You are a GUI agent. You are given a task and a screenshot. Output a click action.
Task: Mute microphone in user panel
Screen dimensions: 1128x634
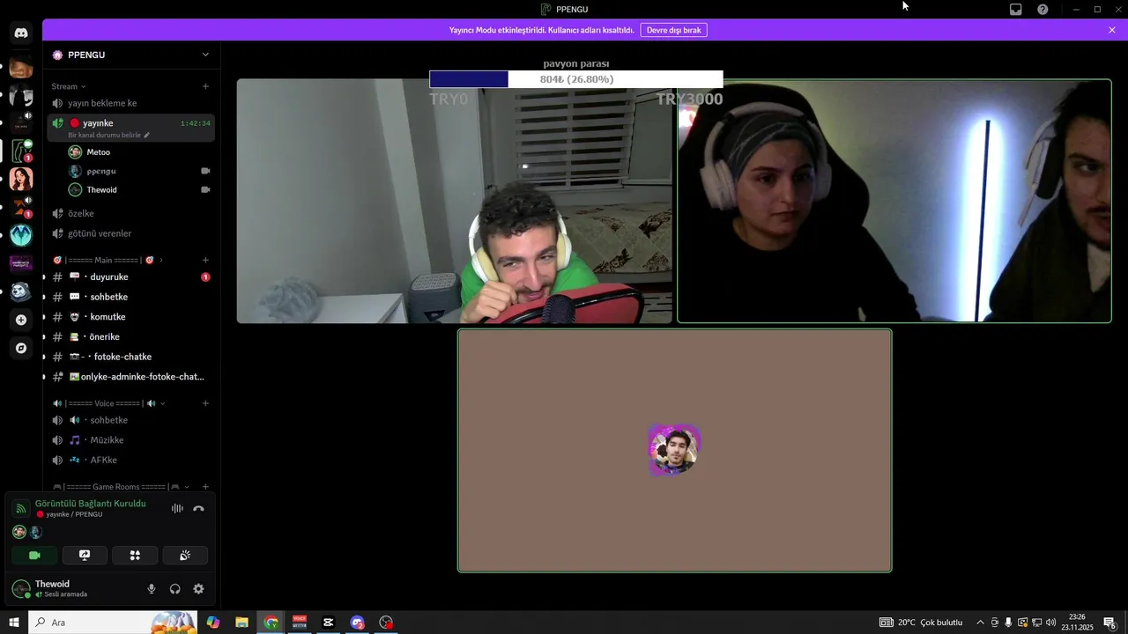[152, 589]
